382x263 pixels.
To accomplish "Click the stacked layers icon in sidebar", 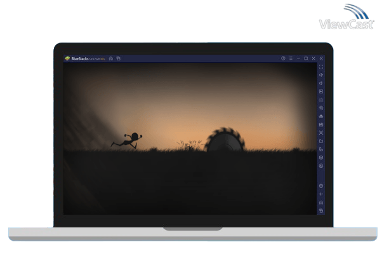I will point(321,158).
